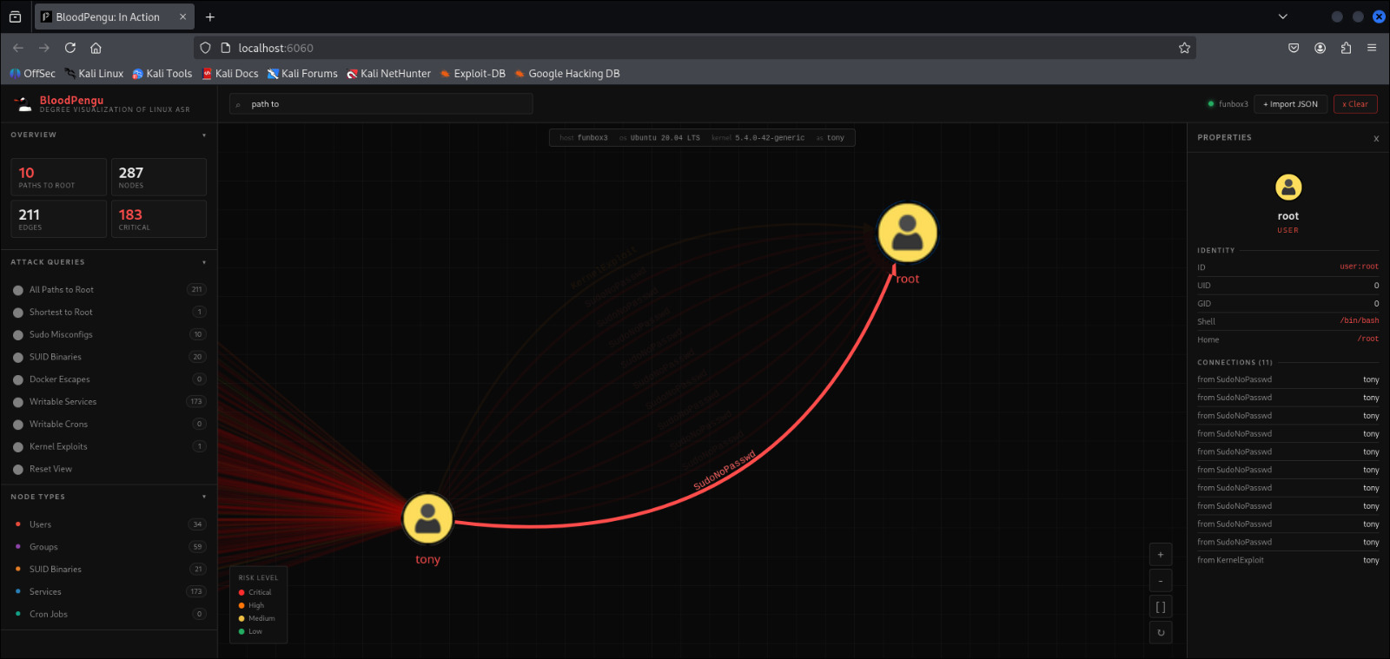Viewport: 1390px width, 659px height.
Task: Collapse the Overview section
Action: [x=204, y=135]
